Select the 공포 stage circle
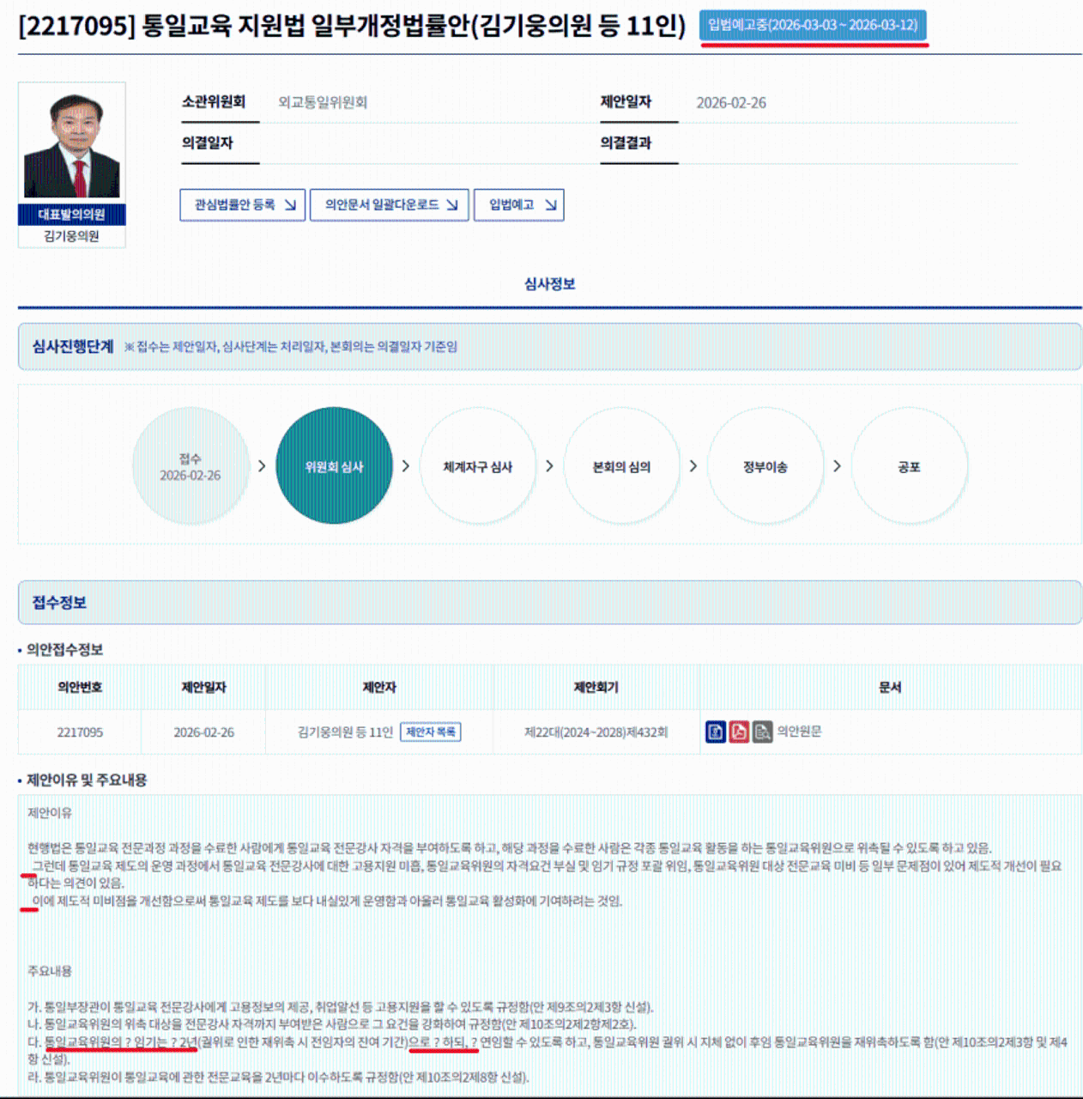Image resolution: width=1083 pixels, height=1099 pixels. point(909,466)
